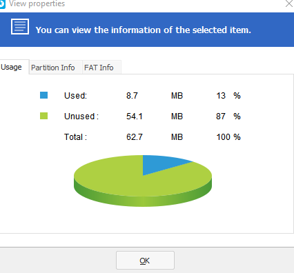Close the View properties dialog
Screen dimensions: 294x273
[289, 3]
